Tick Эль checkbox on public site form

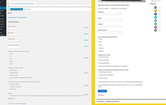(x=98, y=42)
